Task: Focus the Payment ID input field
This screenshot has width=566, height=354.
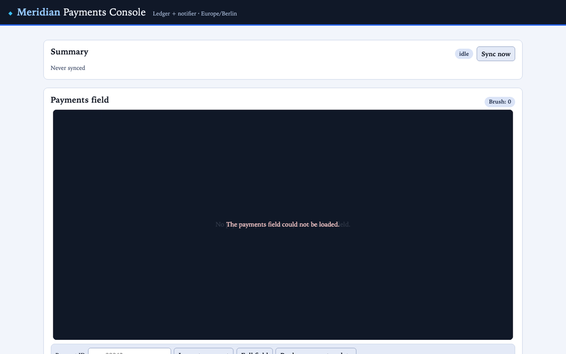Action: tap(129, 352)
